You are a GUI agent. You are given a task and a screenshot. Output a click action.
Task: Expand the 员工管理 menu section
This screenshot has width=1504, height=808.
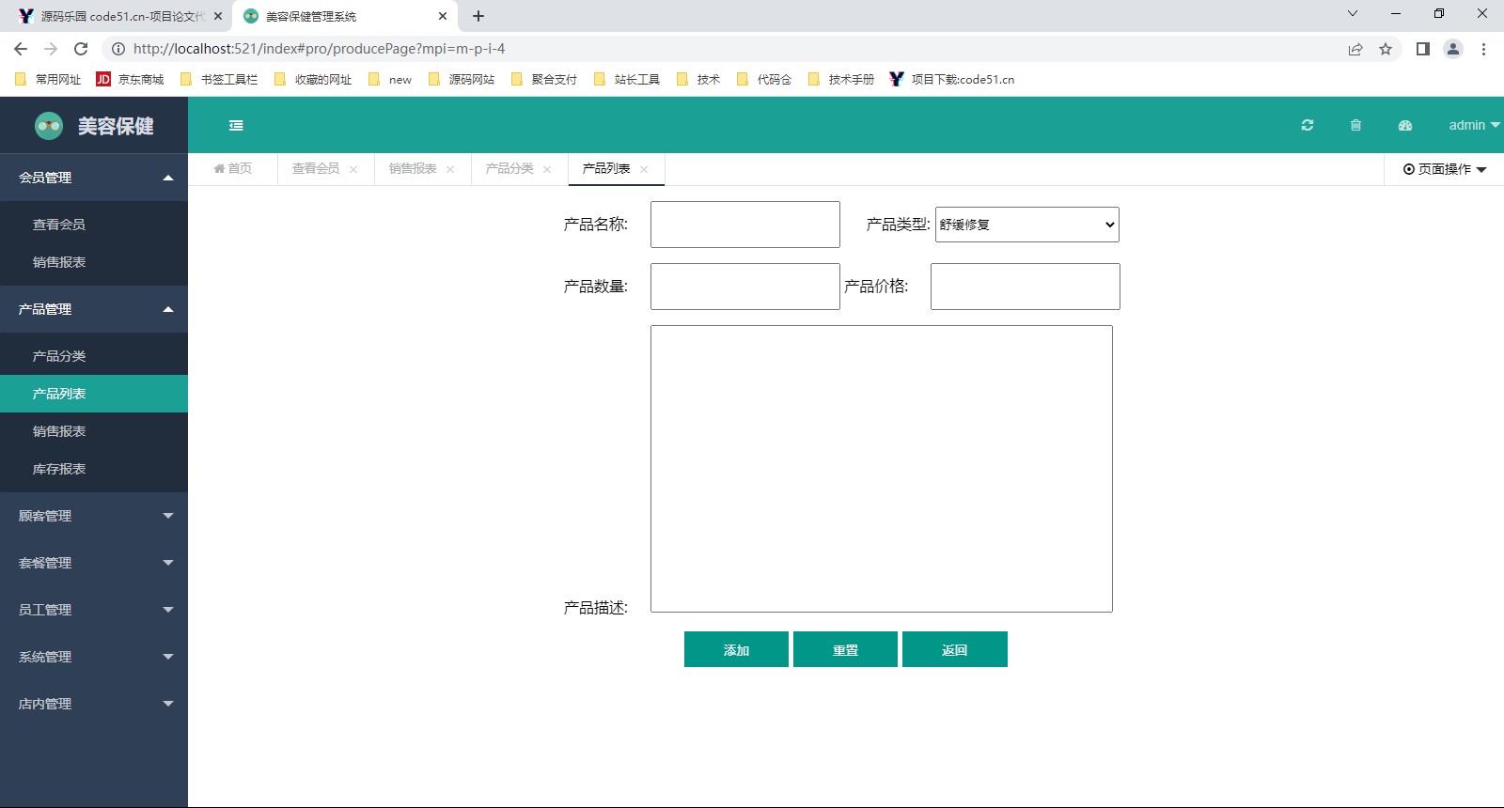(x=94, y=610)
